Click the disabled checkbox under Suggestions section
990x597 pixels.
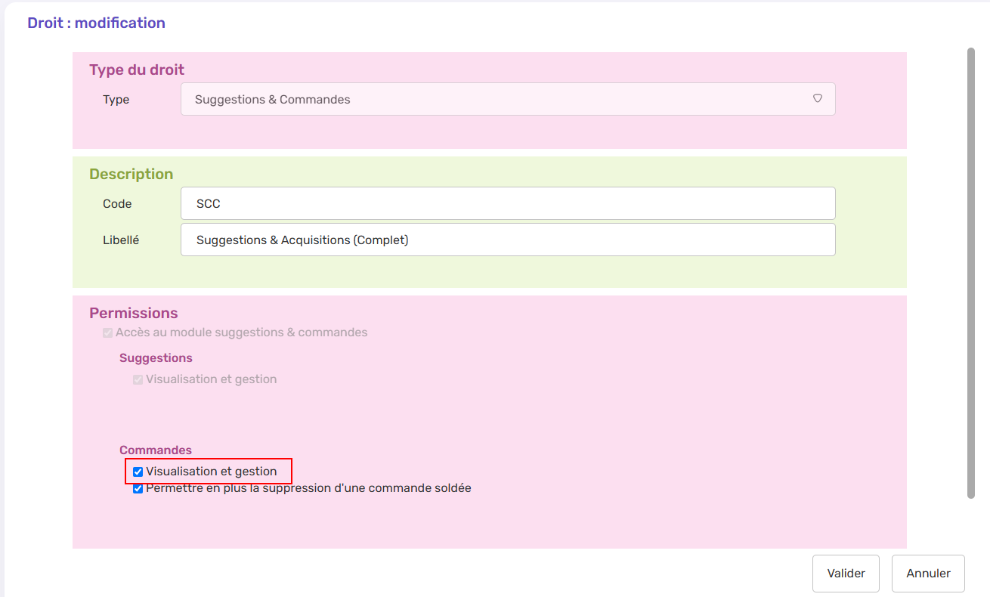pyautogui.click(x=138, y=379)
